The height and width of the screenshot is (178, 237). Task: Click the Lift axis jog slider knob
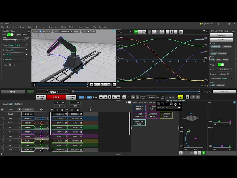[41, 128]
